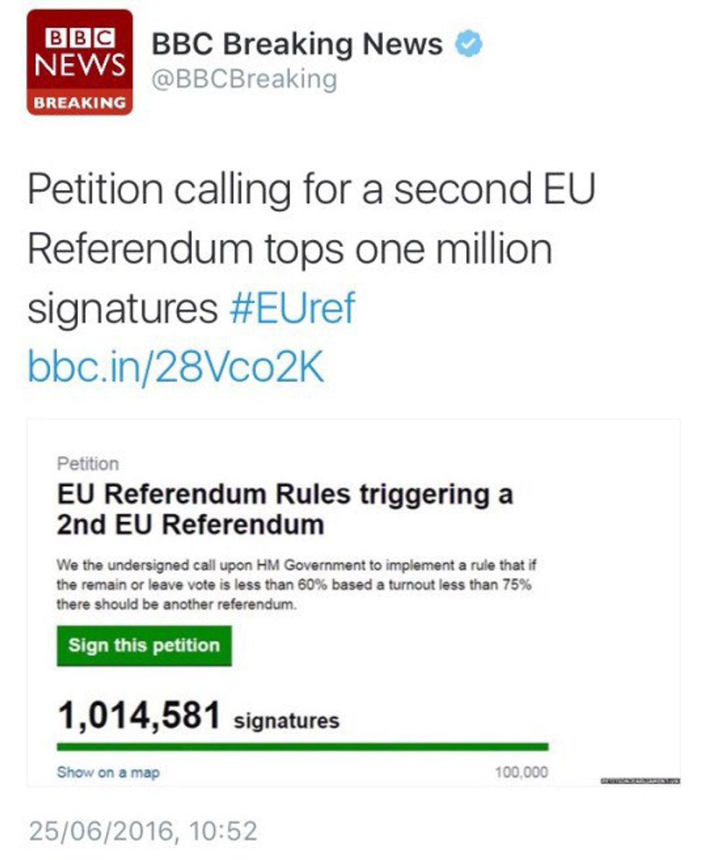Click the green signature progress bar

(302, 747)
